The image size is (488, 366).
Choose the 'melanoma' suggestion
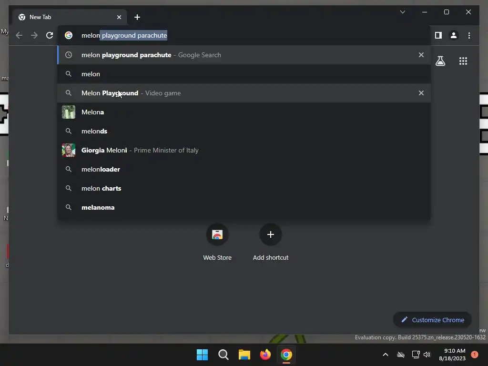[244, 207]
